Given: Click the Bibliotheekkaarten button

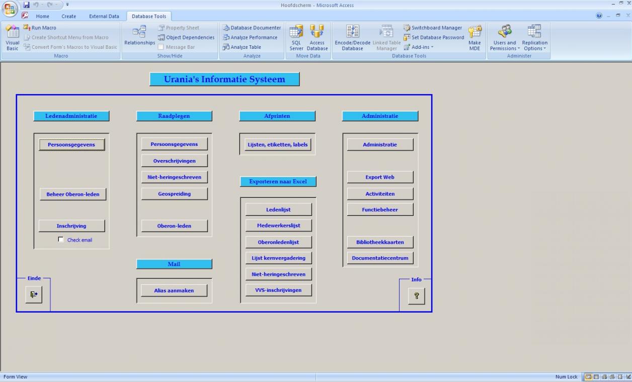Looking at the screenshot, I should tap(380, 242).
